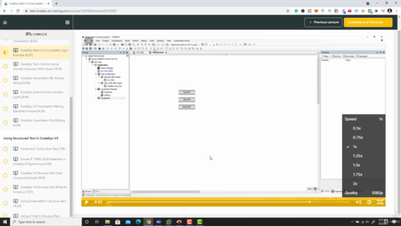The width and height of the screenshot is (401, 226).
Task: Toggle completion circle for Making Elements Invisible lecture
Action: tap(6, 109)
